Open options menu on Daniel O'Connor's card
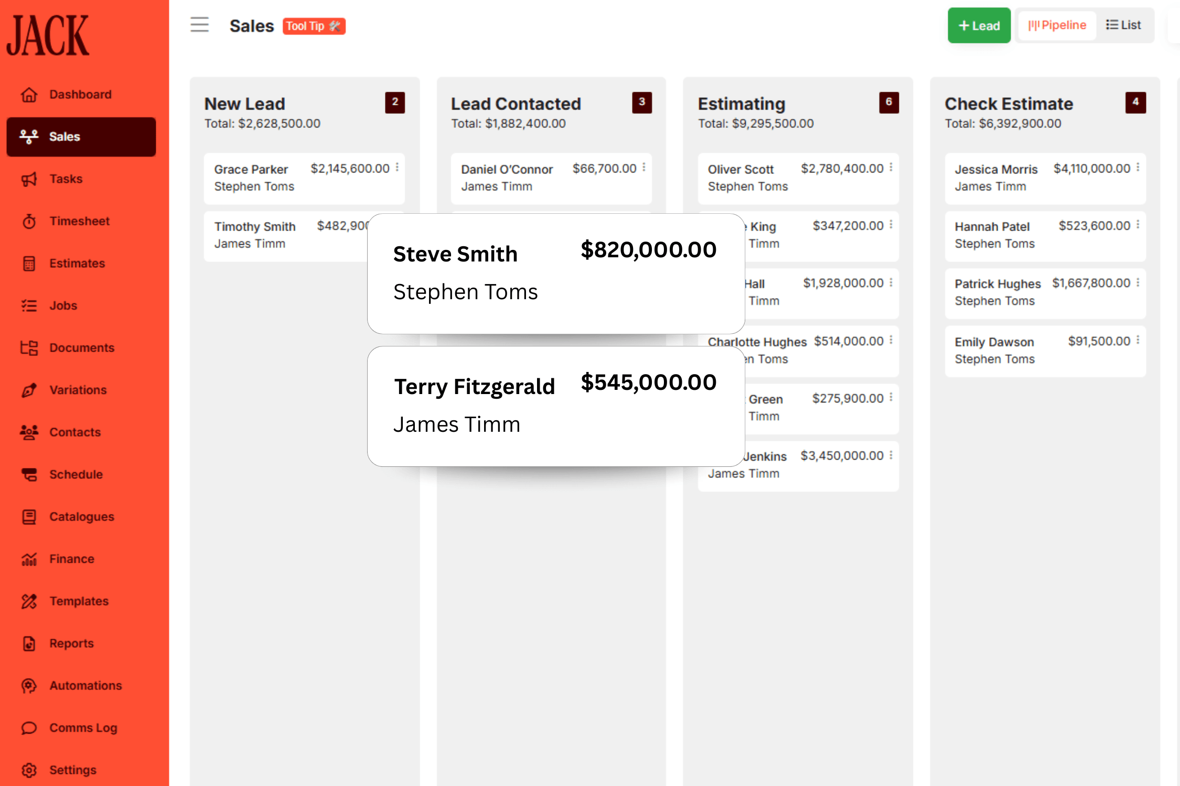The height and width of the screenshot is (786, 1180). 644,167
